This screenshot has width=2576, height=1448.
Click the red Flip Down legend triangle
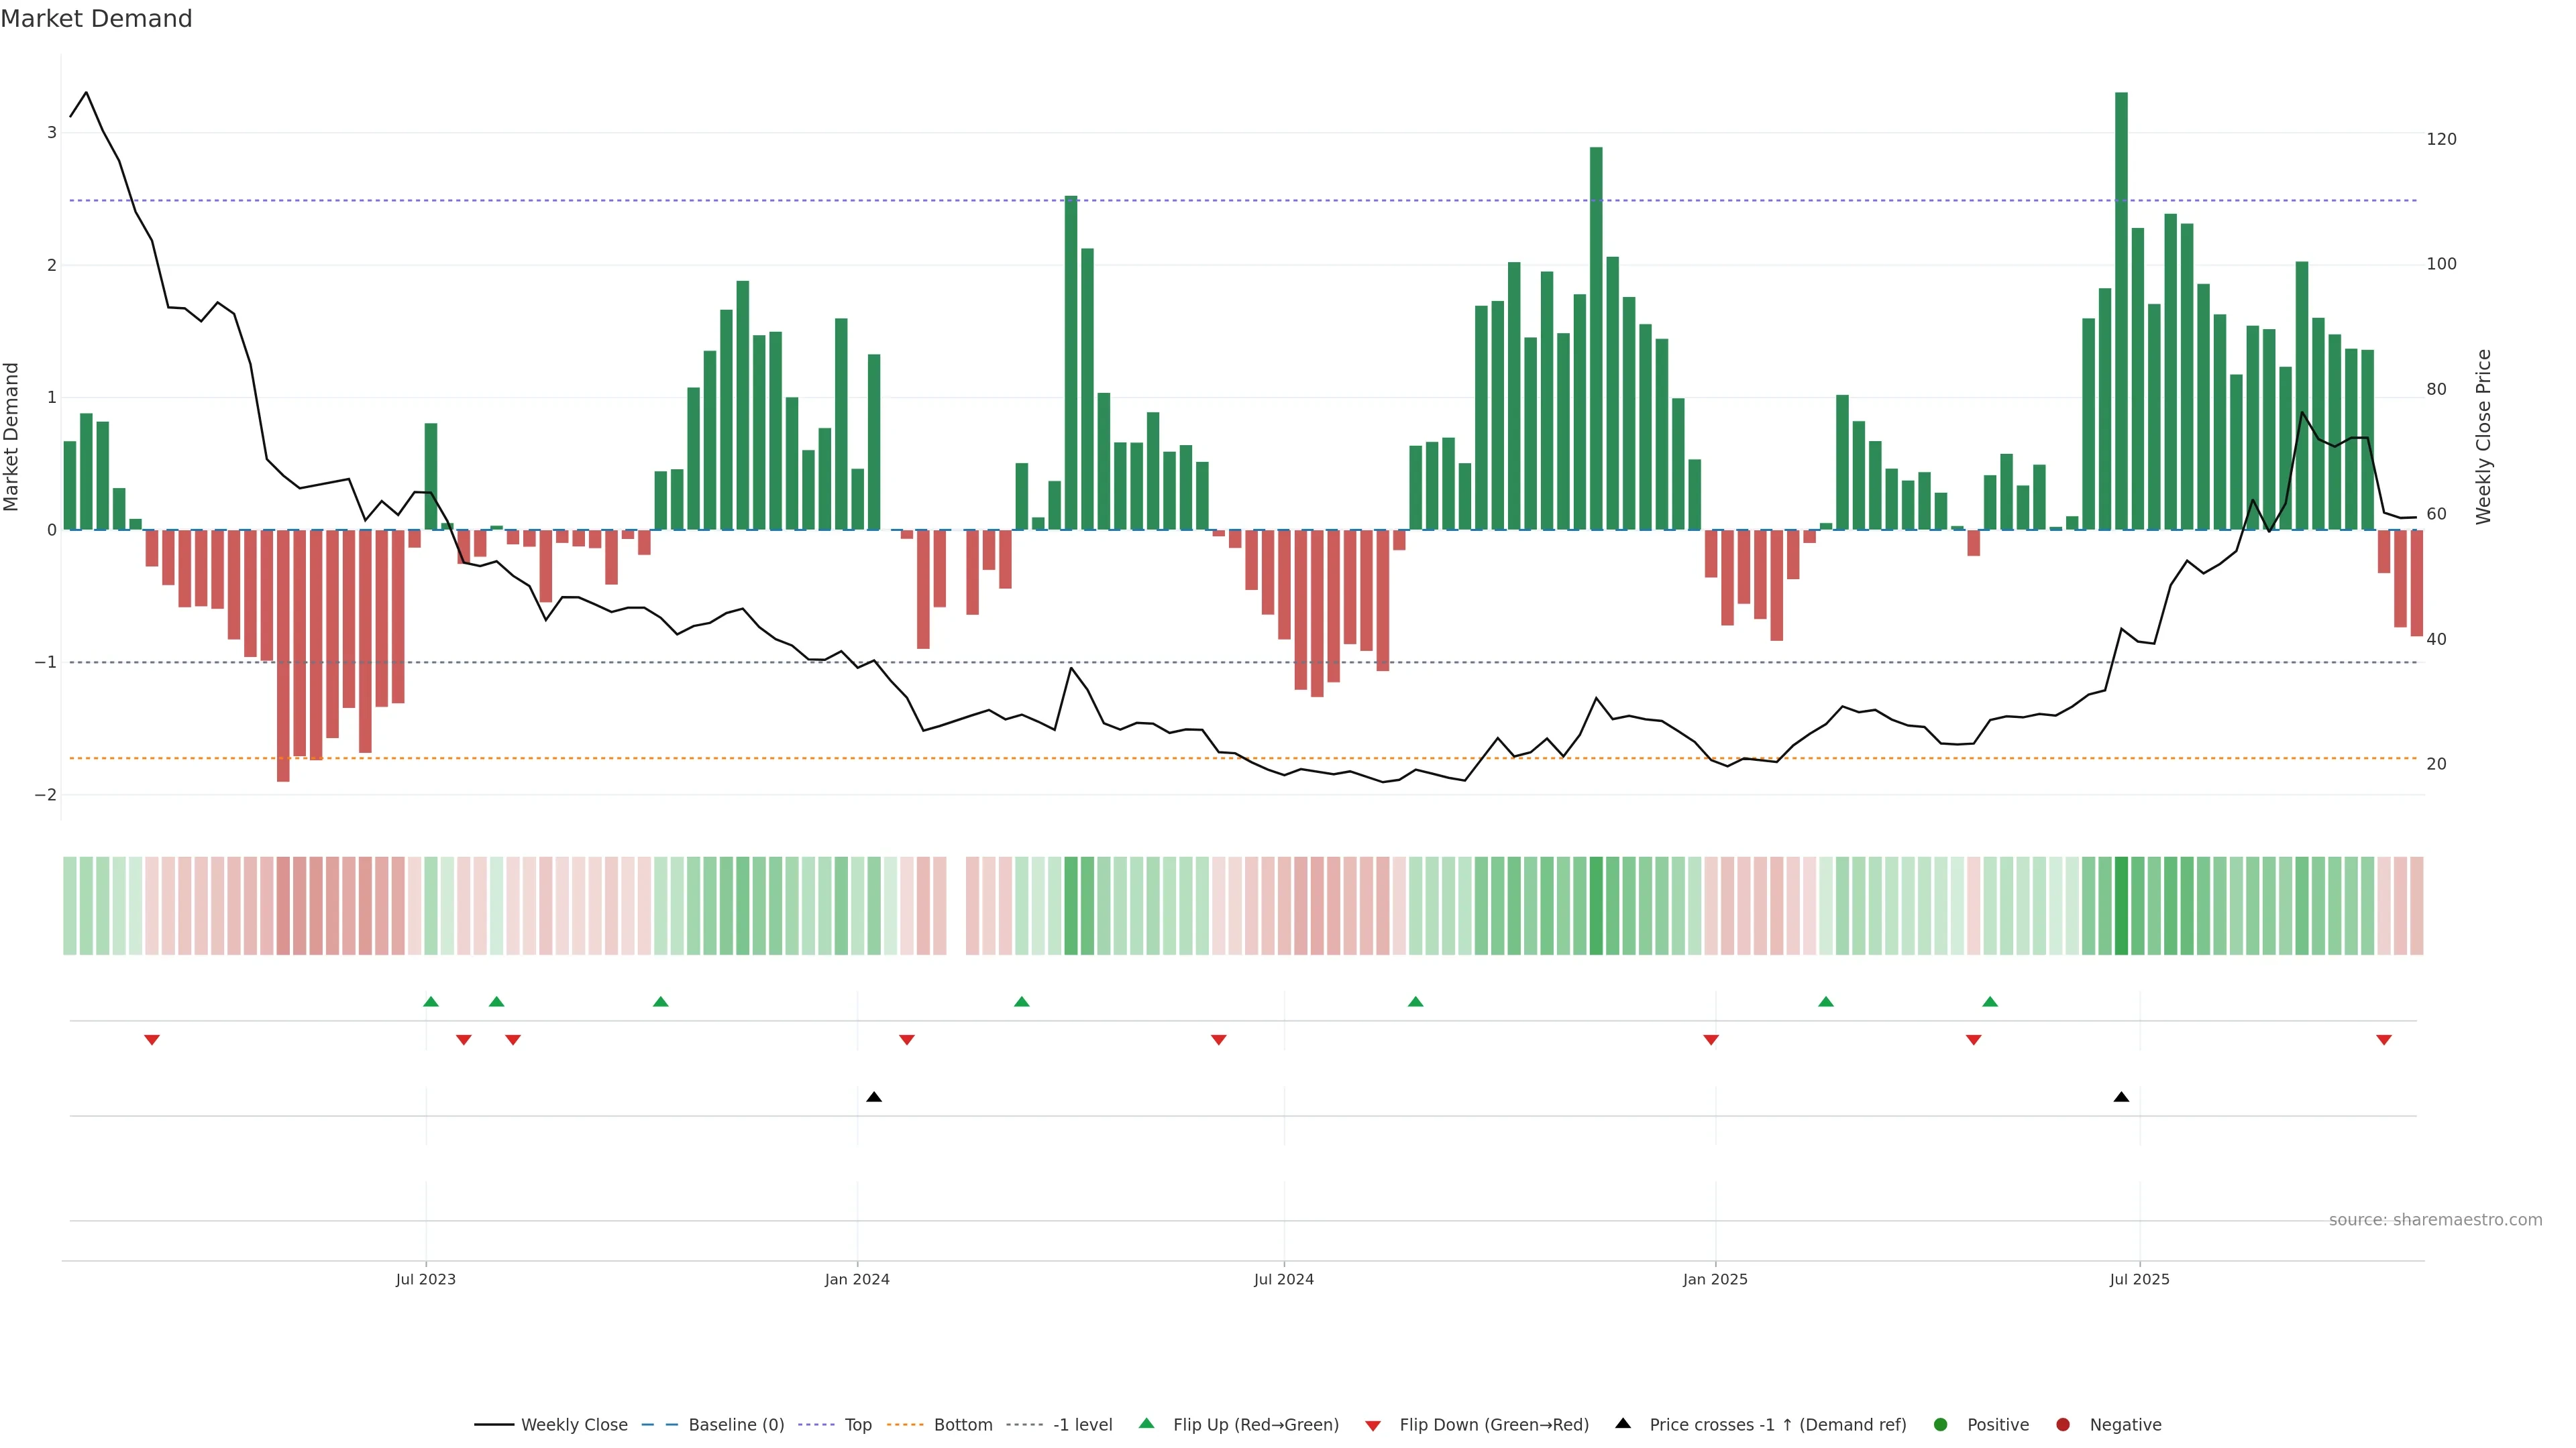pyautogui.click(x=1373, y=1425)
